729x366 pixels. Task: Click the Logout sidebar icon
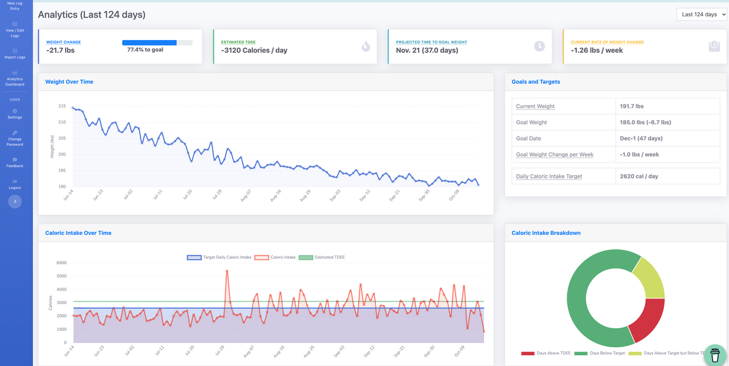point(15,181)
